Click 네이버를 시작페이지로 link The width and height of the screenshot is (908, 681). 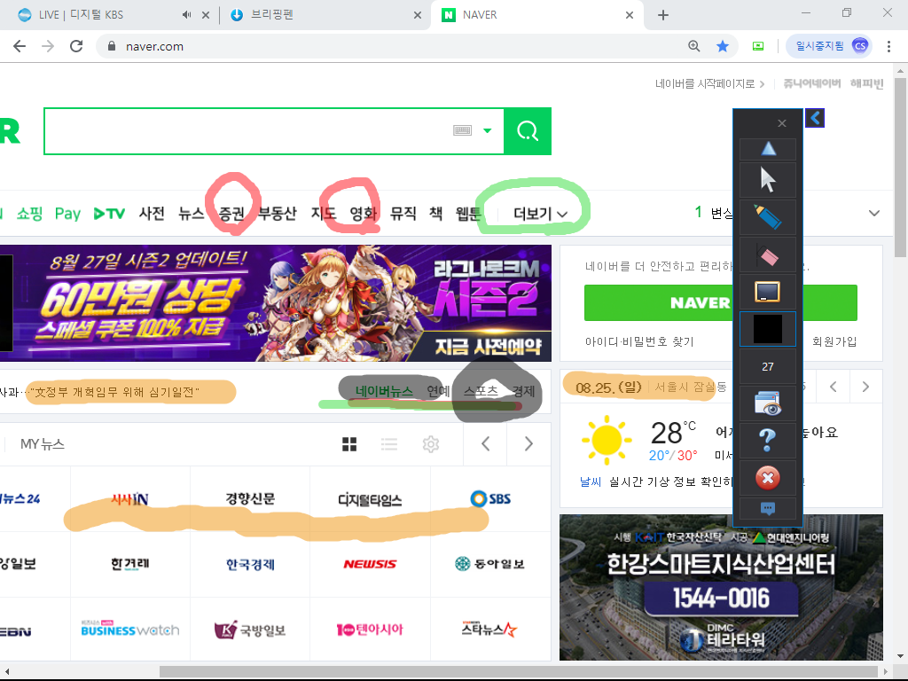click(x=710, y=84)
